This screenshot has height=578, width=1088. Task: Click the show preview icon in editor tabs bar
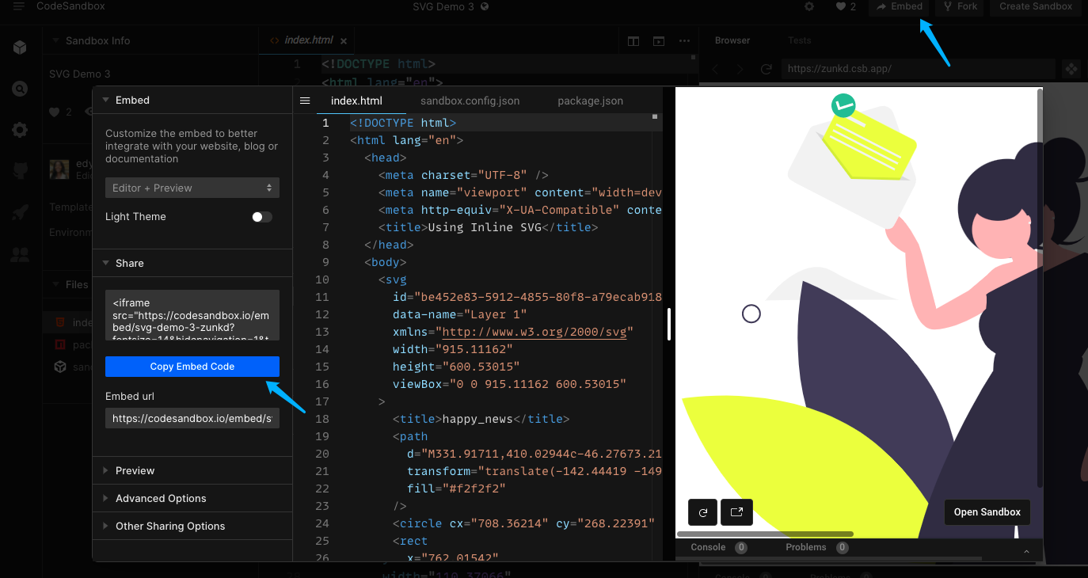pyautogui.click(x=658, y=41)
